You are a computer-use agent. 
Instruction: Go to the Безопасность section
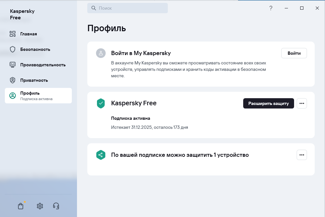point(35,49)
